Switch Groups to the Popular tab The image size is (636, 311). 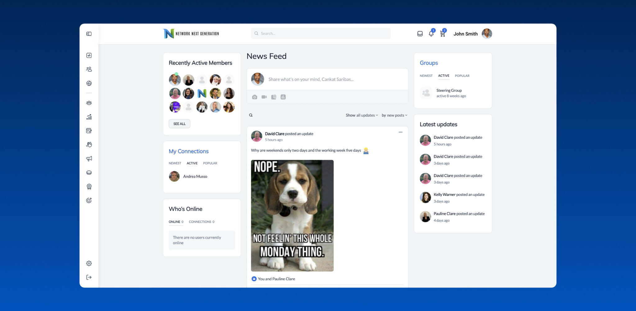pos(462,76)
